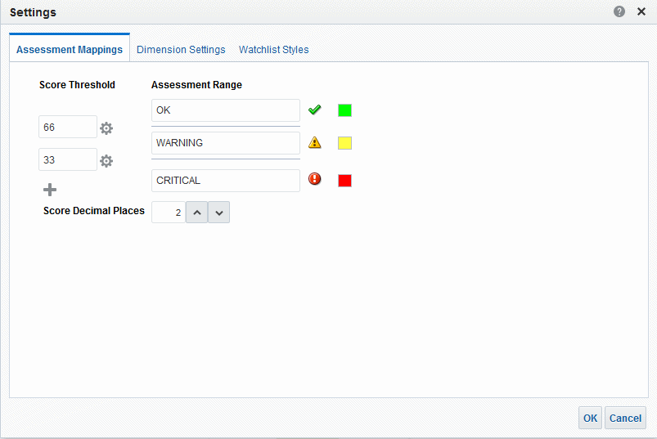Click the gear icon beside threshold 33
Viewport: 657px width, 439px height.
[106, 161]
